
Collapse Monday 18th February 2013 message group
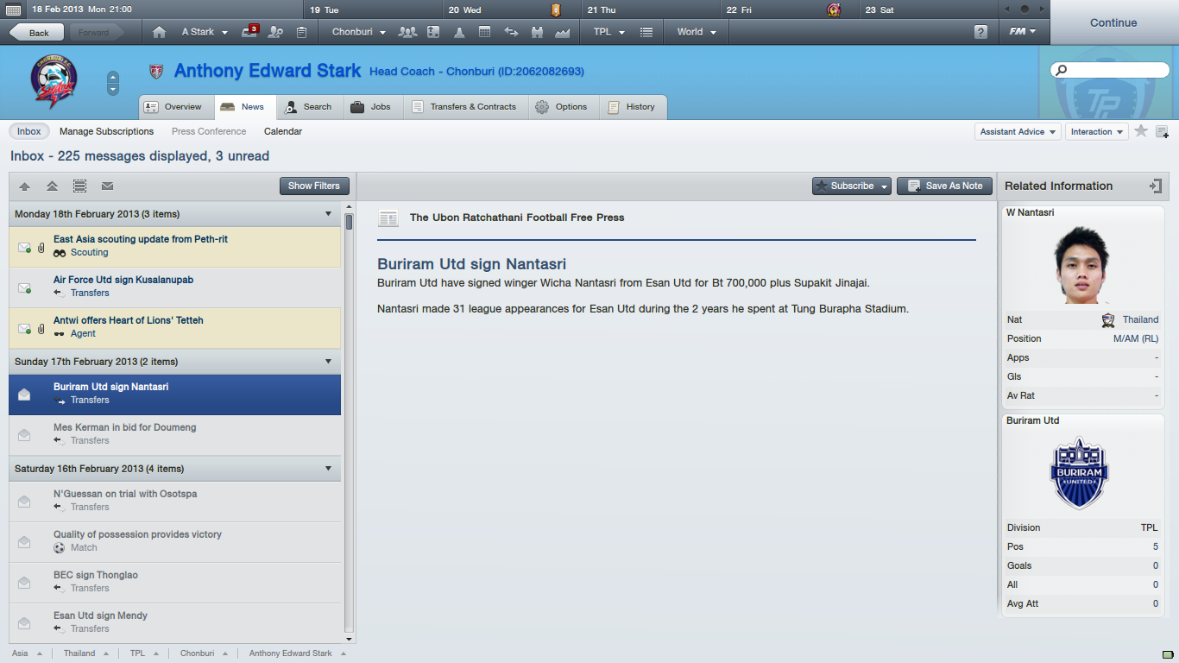328,214
